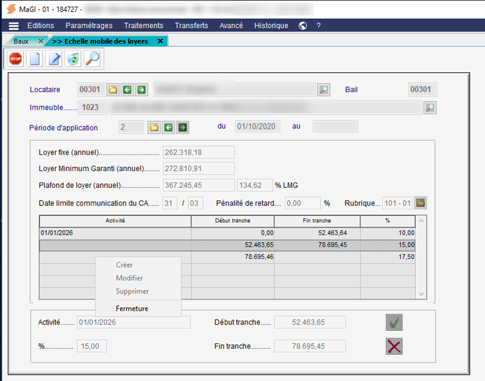Confirm with the green checkmark button

click(394, 323)
